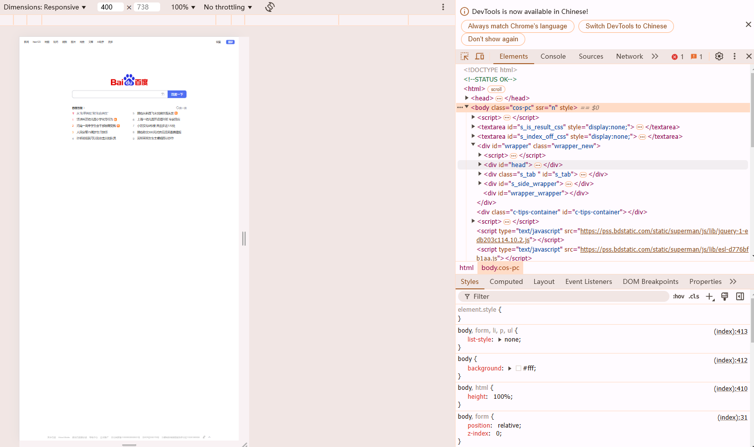The image size is (754, 447).
Task: Click the red error count indicator
Action: 678,57
